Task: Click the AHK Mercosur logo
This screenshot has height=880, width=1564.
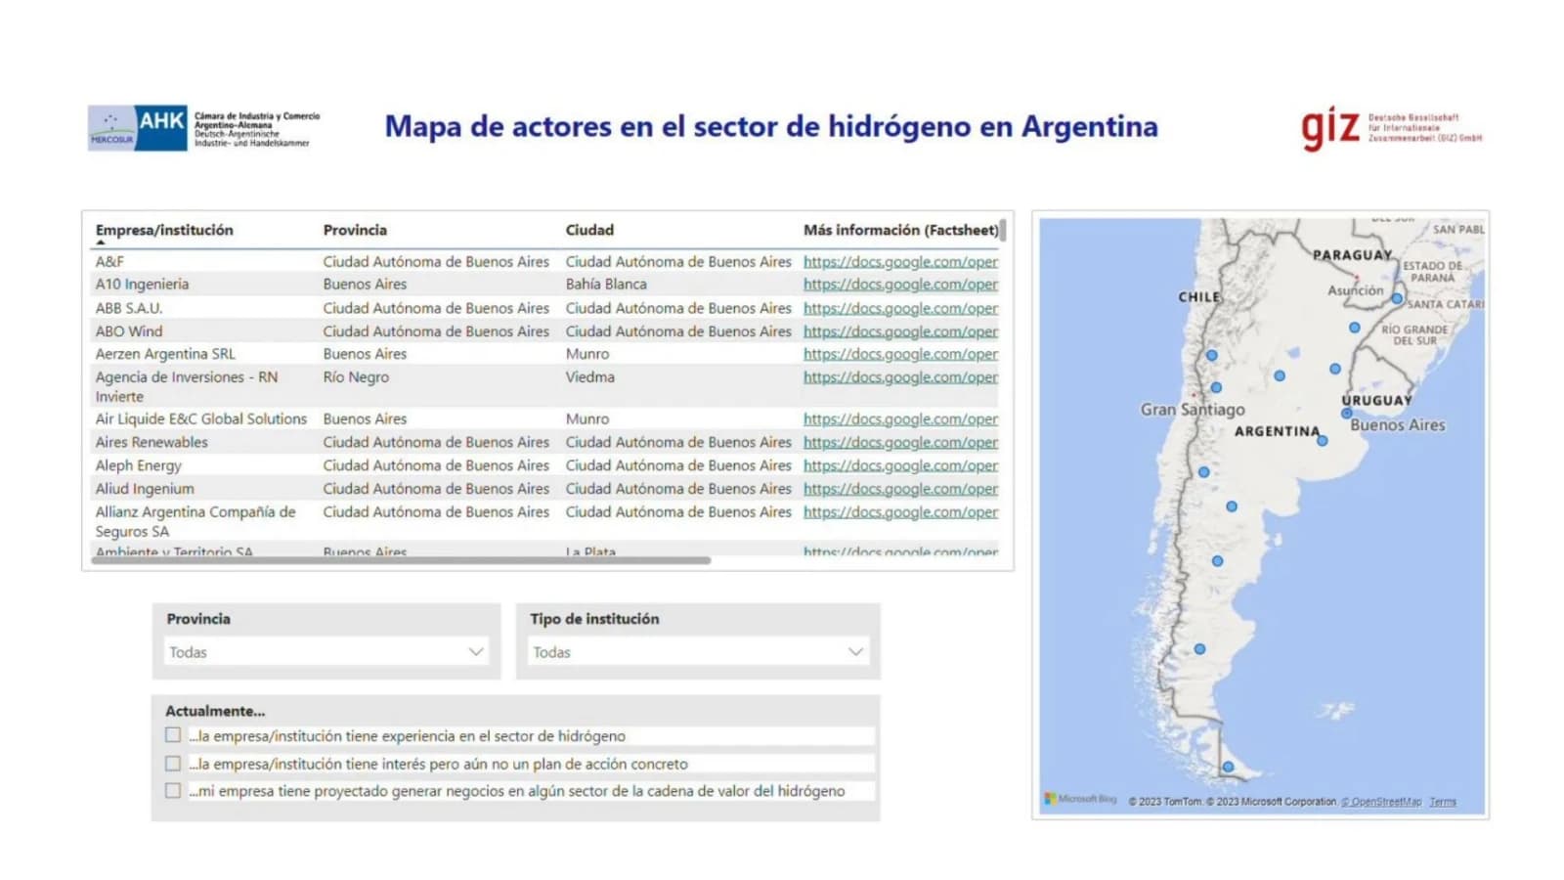Action: pos(204,128)
